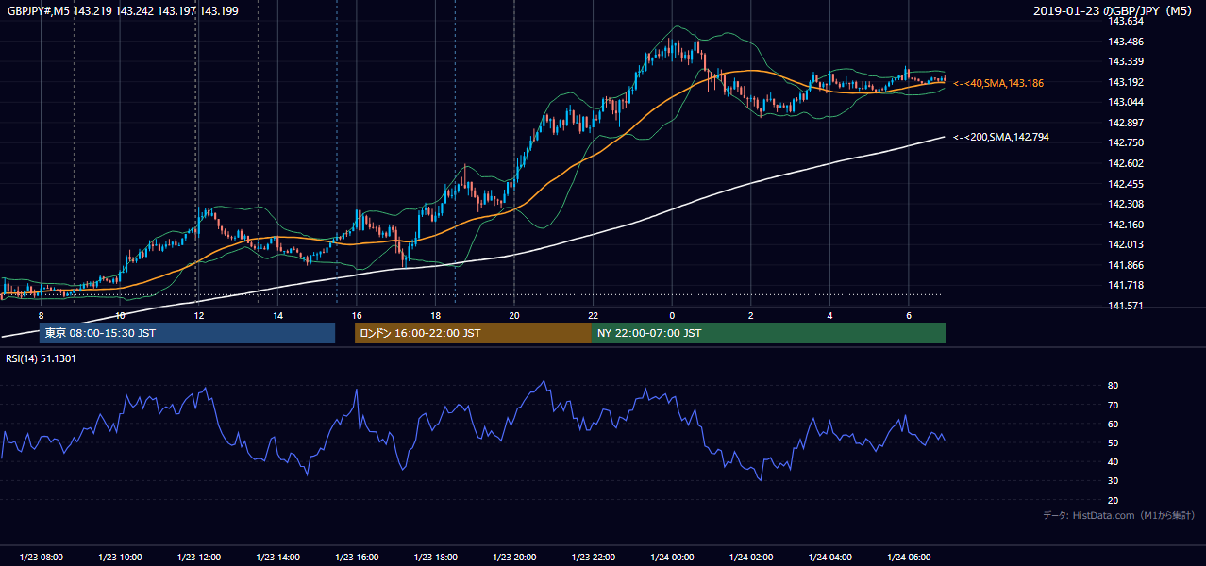Click the 143.339 price axis label
The width and height of the screenshot is (1206, 566).
click(x=1126, y=62)
